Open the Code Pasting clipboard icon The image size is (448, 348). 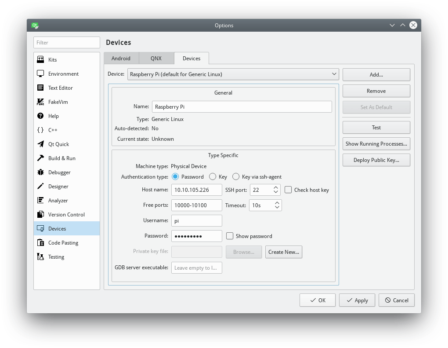pos(40,242)
